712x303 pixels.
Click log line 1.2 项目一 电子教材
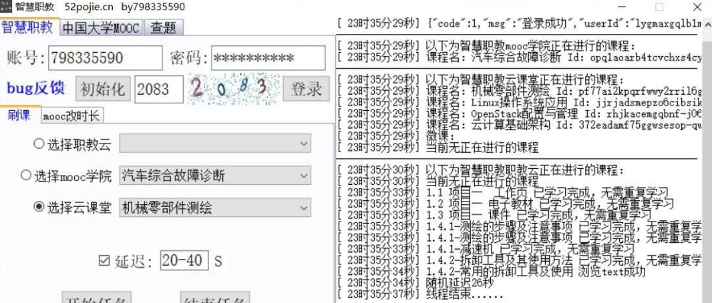(x=506, y=204)
